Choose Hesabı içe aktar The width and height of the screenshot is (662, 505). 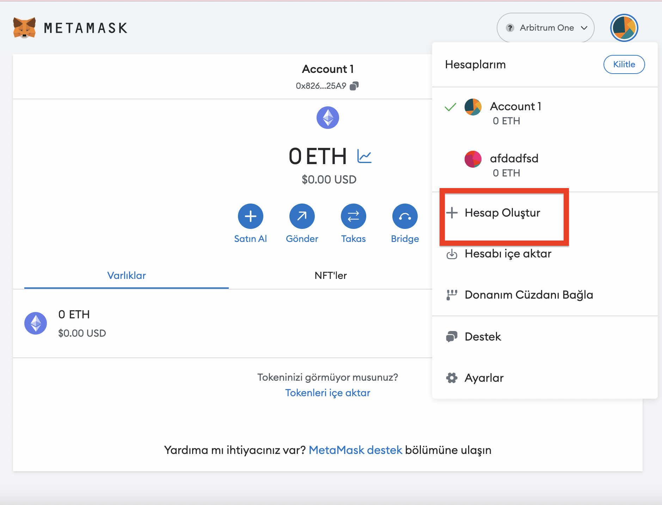[545, 254]
